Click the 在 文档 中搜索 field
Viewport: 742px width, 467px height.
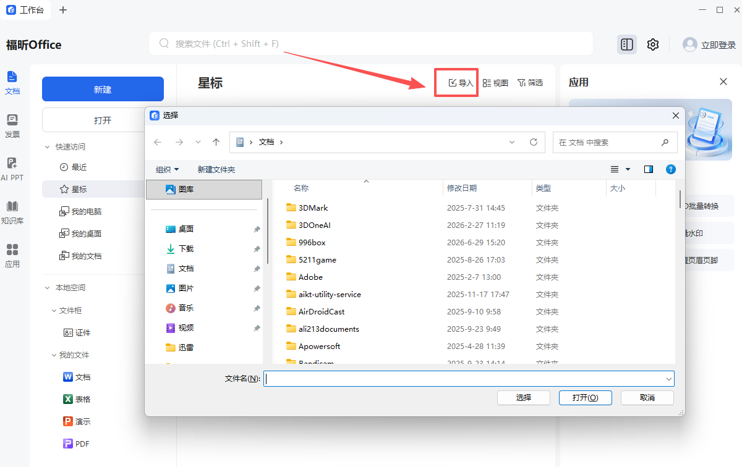(615, 142)
